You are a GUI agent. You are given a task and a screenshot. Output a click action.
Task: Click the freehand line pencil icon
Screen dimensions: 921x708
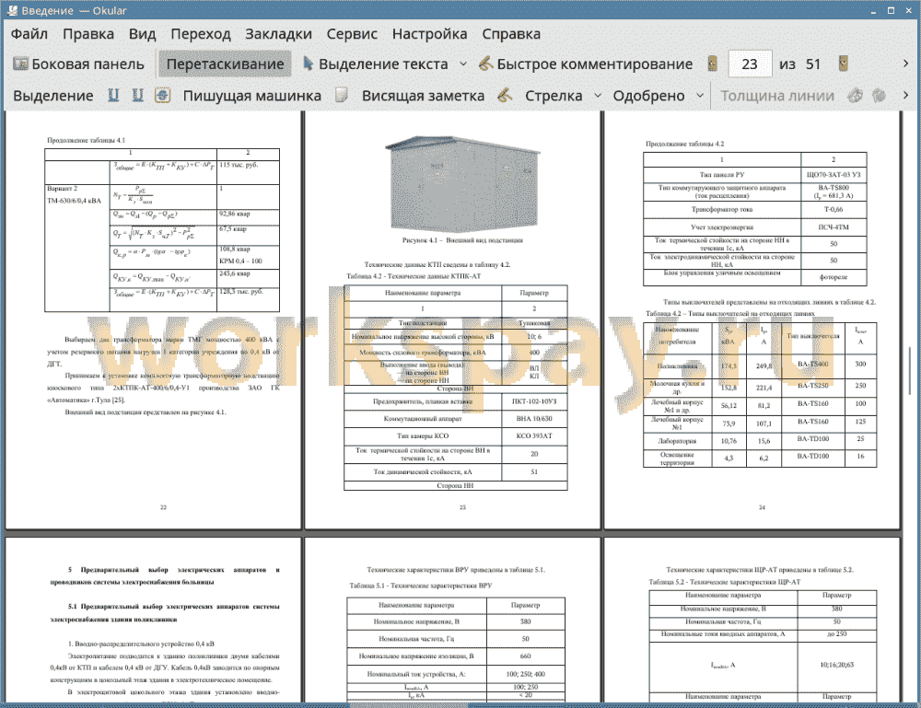click(x=505, y=95)
